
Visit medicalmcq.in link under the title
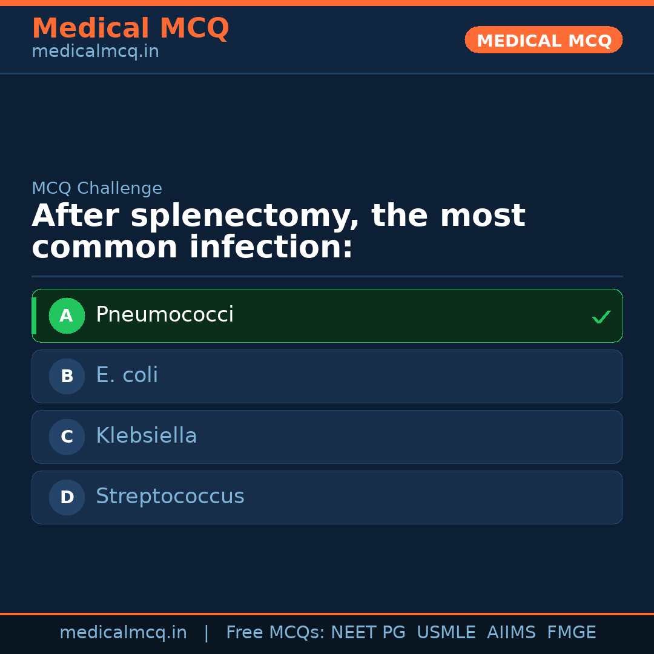[95, 51]
